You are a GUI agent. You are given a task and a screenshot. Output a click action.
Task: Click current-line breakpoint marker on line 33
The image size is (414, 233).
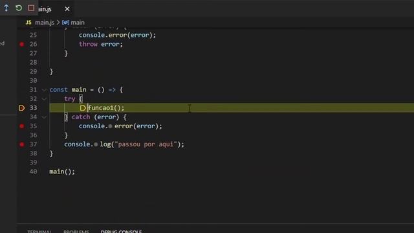click(21, 108)
